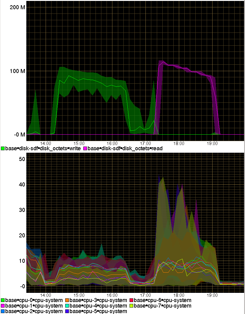Click the green disk_octets write legend swatch
245x314 pixels.
[3, 148]
